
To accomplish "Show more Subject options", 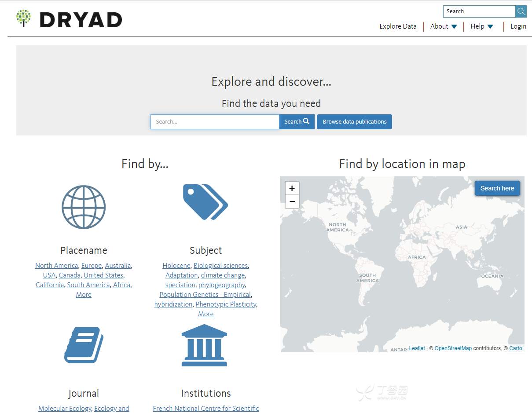I will [205, 314].
